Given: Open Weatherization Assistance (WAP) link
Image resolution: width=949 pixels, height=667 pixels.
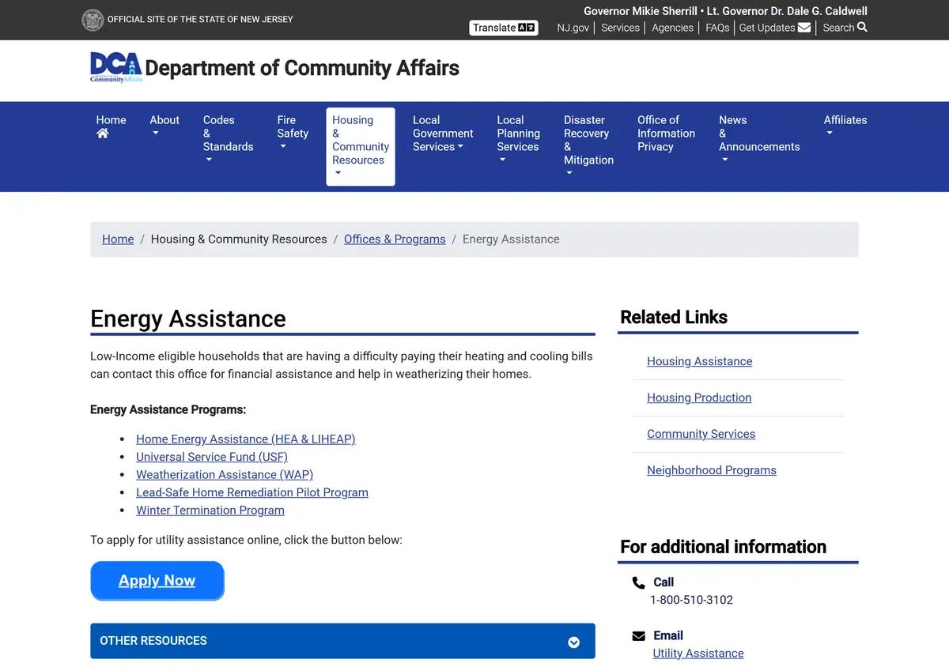Looking at the screenshot, I should [x=225, y=475].
